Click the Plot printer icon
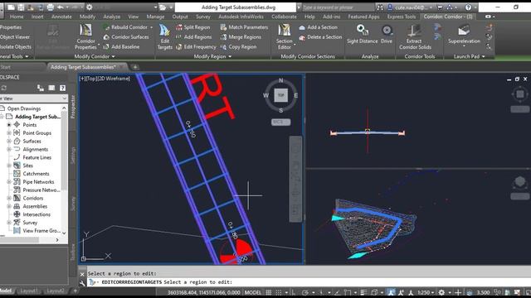This screenshot has width=531, height=298. 50,7
